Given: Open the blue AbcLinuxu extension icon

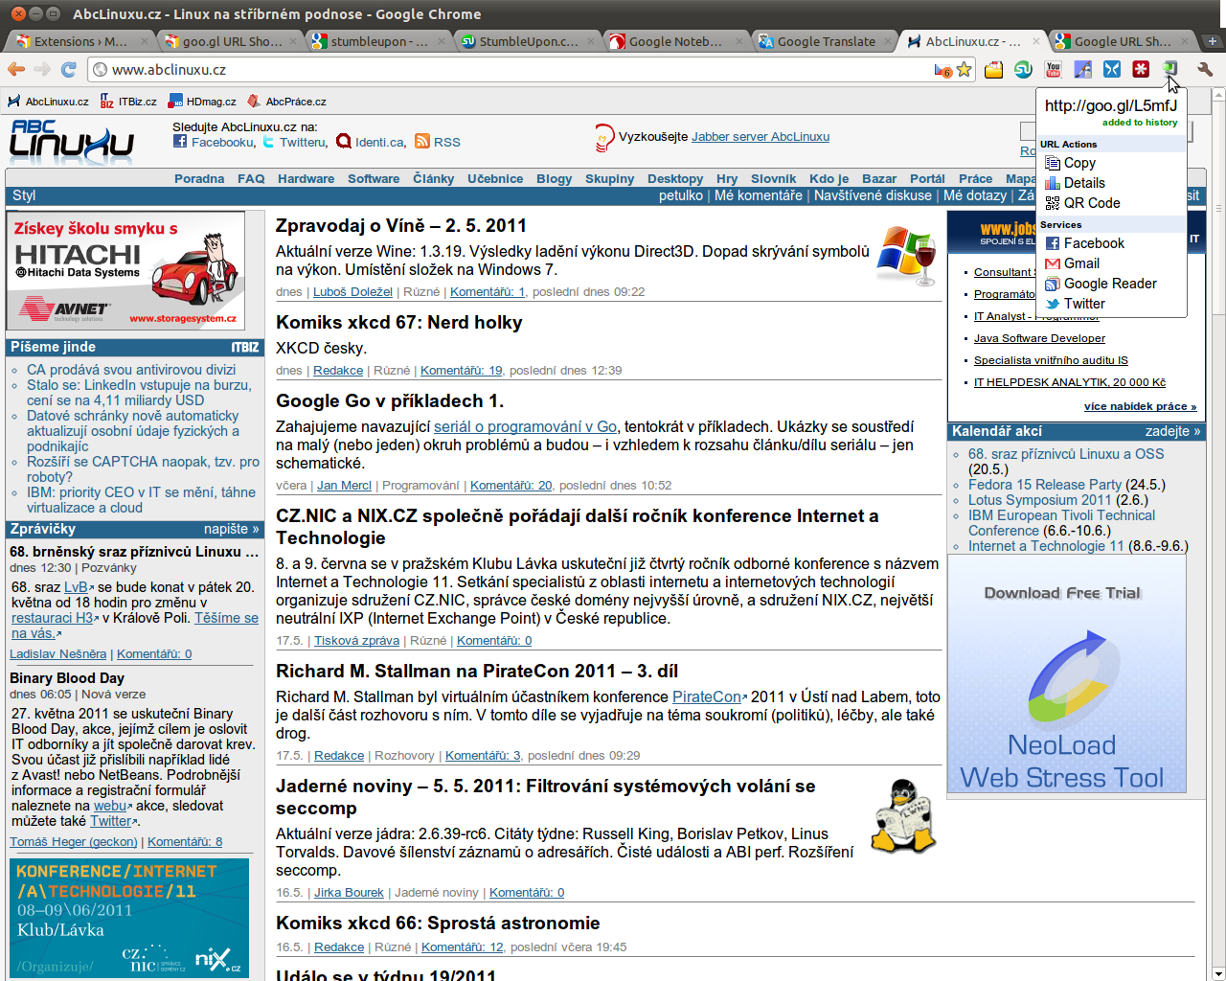Looking at the screenshot, I should 1112,69.
